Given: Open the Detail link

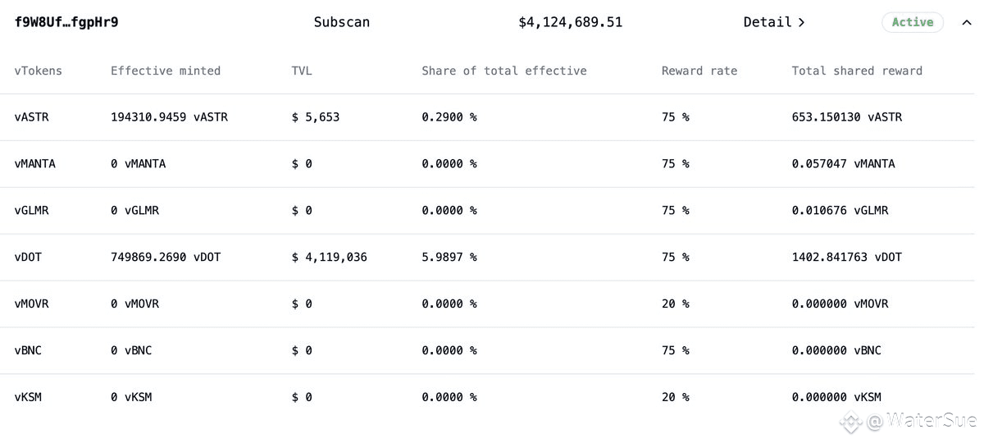Looking at the screenshot, I should point(773,23).
